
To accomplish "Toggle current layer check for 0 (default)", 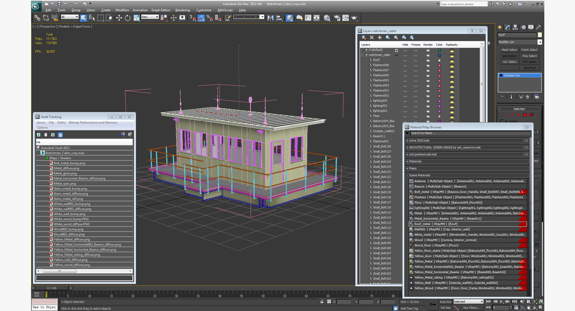I will 396,50.
